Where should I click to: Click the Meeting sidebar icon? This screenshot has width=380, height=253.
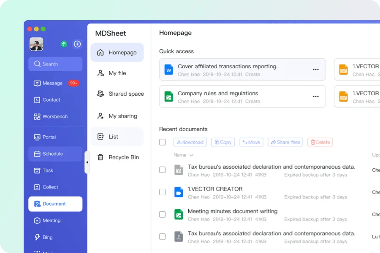coord(37,221)
